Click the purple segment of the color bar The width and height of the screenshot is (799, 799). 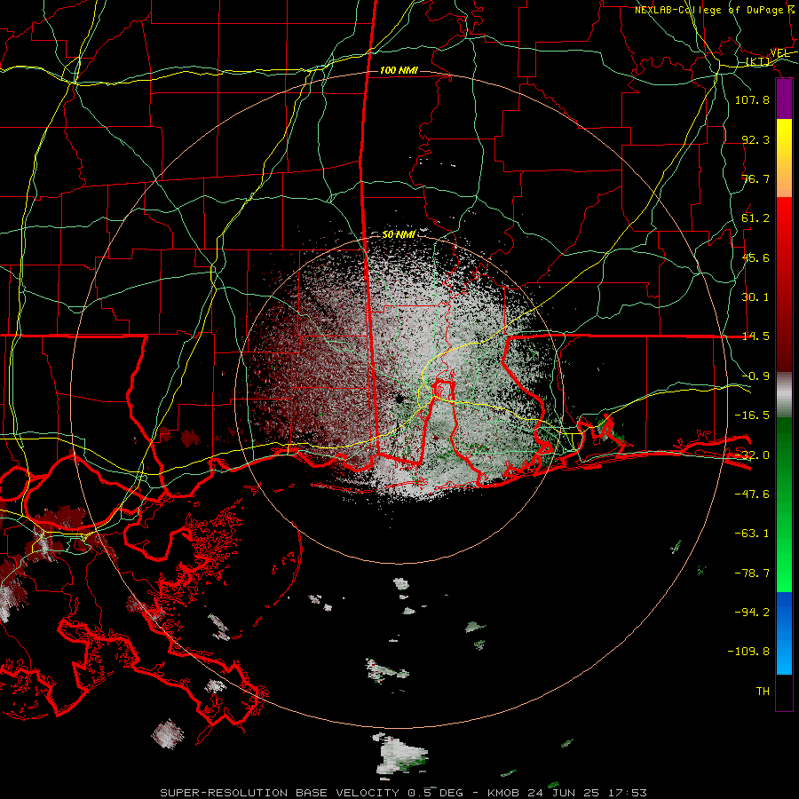[x=784, y=99]
